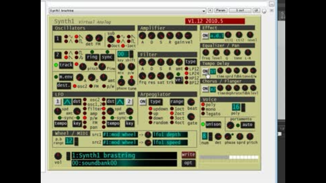This screenshot has width=326, height=183.
Task: Adjust key shift 00 stepper
Action: [x=131, y=54]
